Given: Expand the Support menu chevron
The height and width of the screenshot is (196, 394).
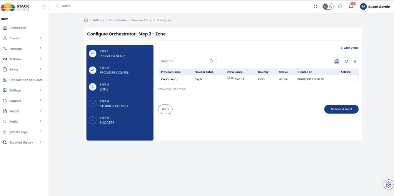Looking at the screenshot, I should point(40,101).
